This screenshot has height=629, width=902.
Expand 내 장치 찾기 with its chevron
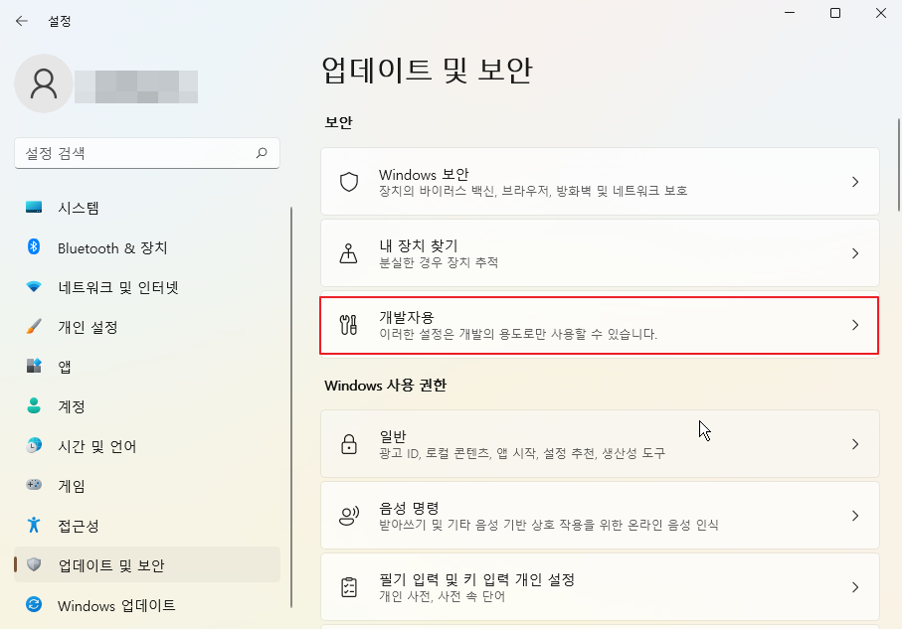tap(855, 253)
